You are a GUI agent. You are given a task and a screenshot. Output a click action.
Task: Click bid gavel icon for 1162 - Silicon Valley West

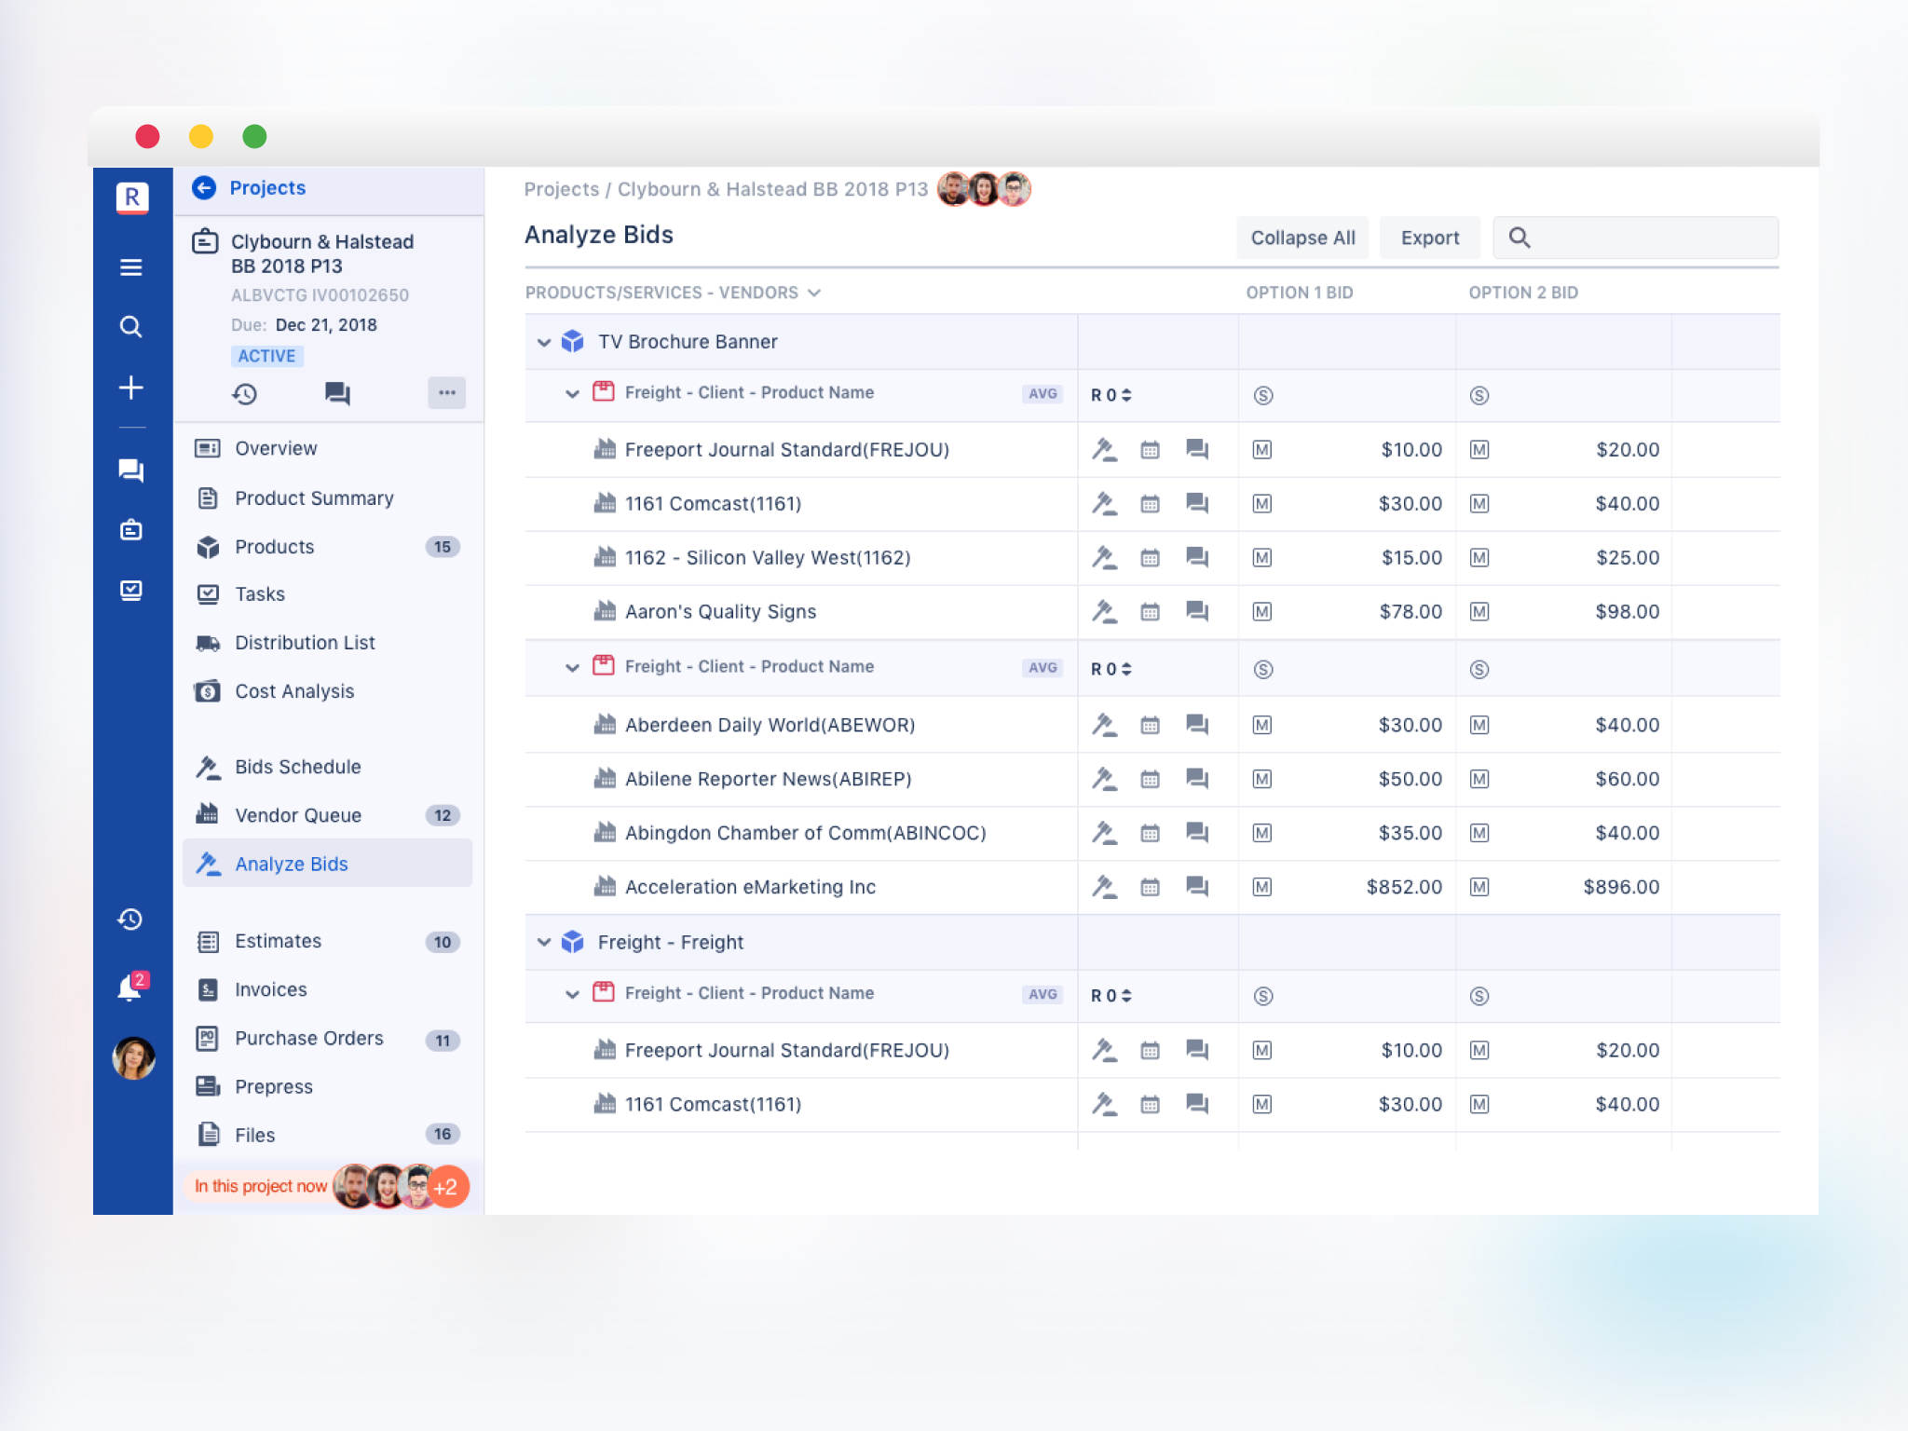pyautogui.click(x=1104, y=557)
